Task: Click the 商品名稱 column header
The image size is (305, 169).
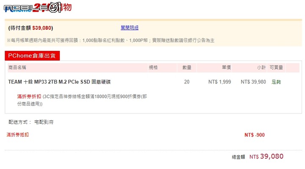Action: [17, 67]
